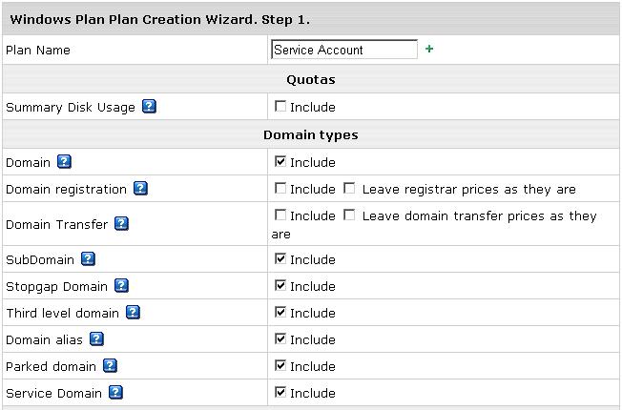Toggle Leave registrar prices as they are

click(349, 188)
